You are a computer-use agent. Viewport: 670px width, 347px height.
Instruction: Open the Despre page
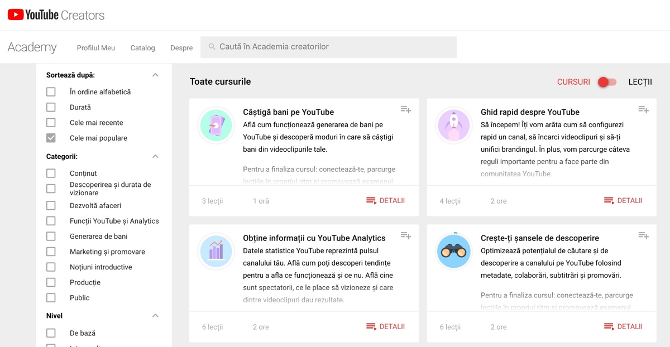pos(181,48)
